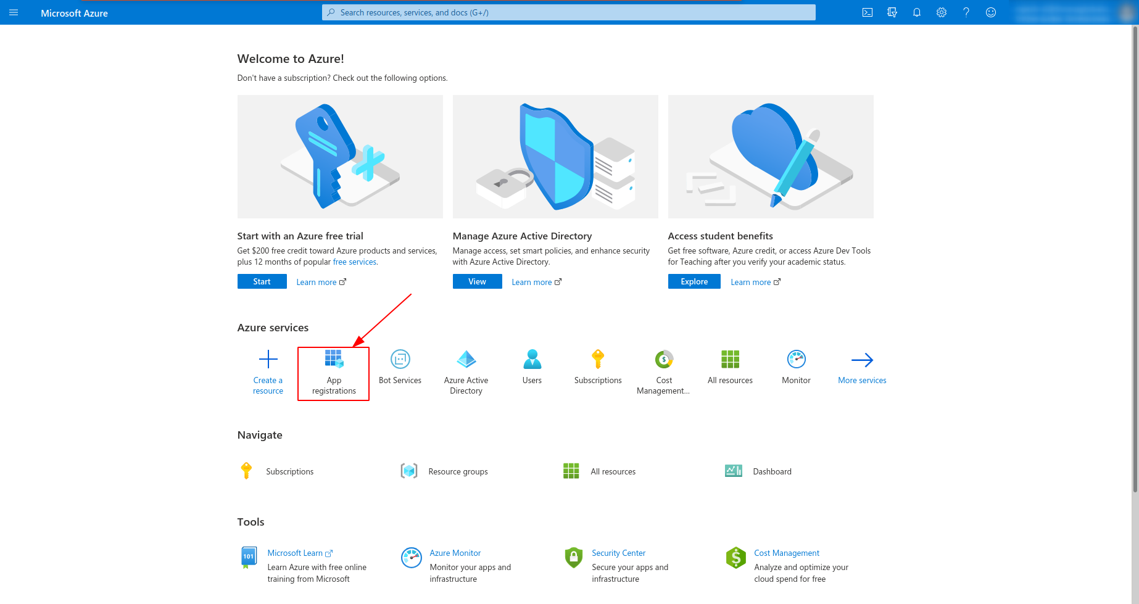Open Cost Management service icon
1139x604 pixels.
(x=664, y=359)
